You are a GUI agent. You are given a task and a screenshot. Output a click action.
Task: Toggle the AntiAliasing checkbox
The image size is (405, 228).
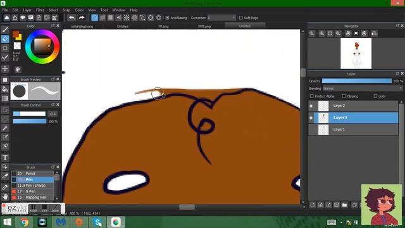coord(167,18)
